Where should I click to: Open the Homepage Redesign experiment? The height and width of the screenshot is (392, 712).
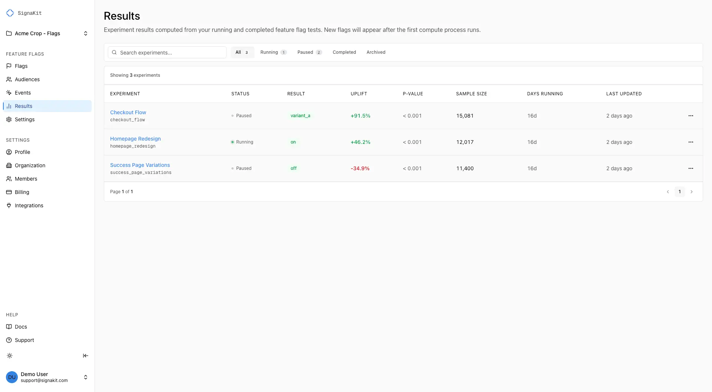pyautogui.click(x=135, y=139)
